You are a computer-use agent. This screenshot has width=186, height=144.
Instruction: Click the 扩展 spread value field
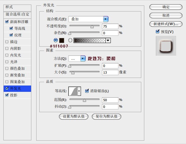pyautogui.click(x=110, y=66)
